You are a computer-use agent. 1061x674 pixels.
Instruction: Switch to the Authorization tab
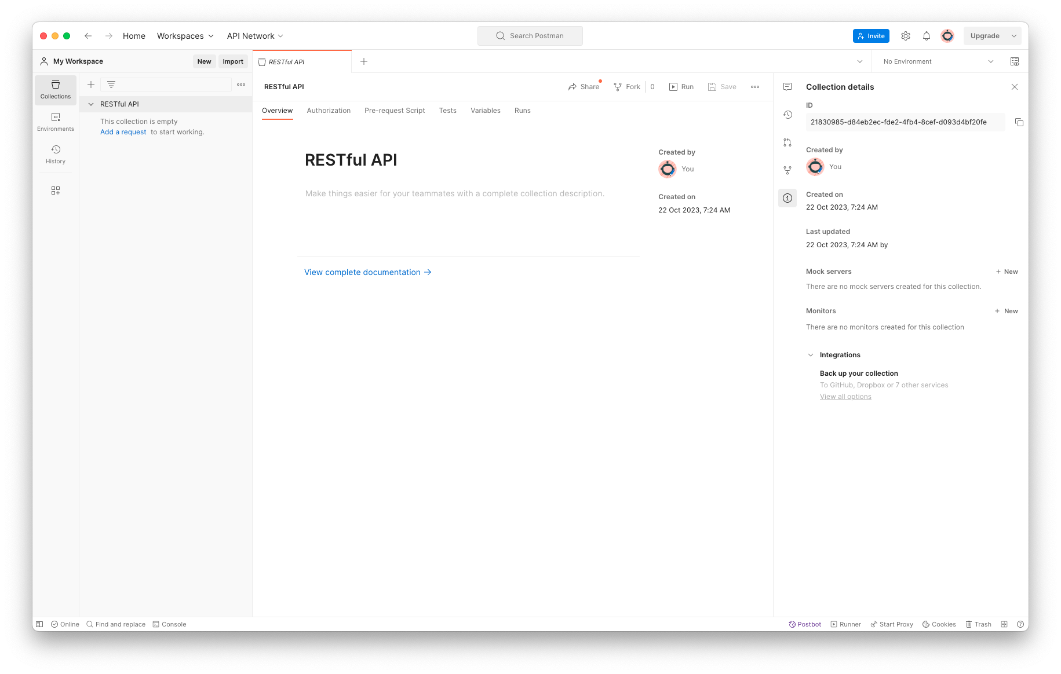[x=329, y=111]
